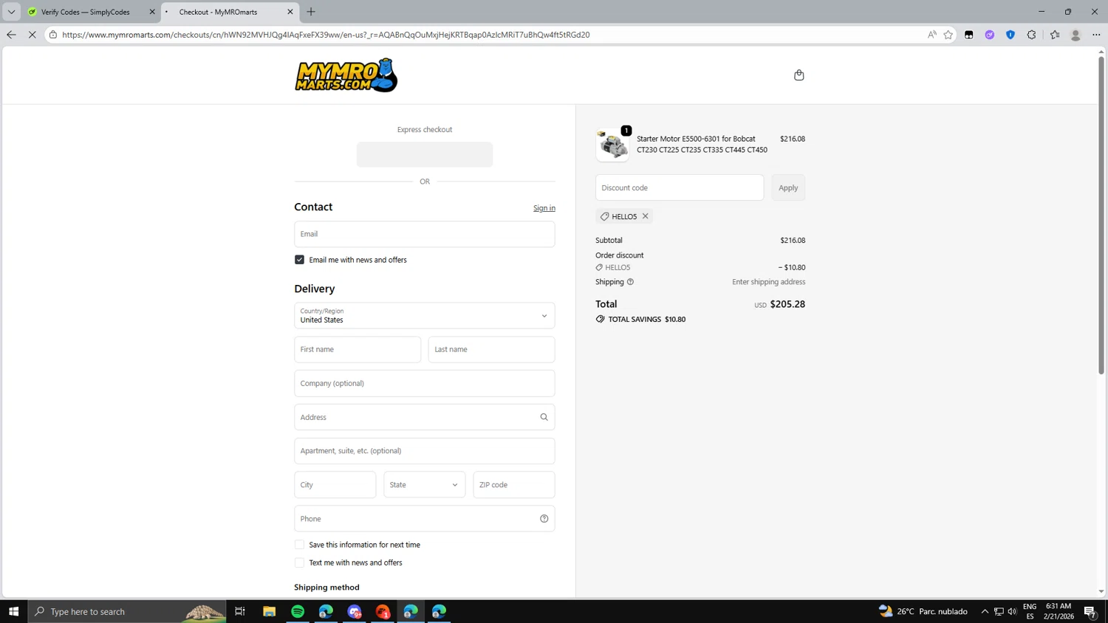The height and width of the screenshot is (623, 1108).
Task: Open the Windows Start menu
Action: pyautogui.click(x=13, y=611)
